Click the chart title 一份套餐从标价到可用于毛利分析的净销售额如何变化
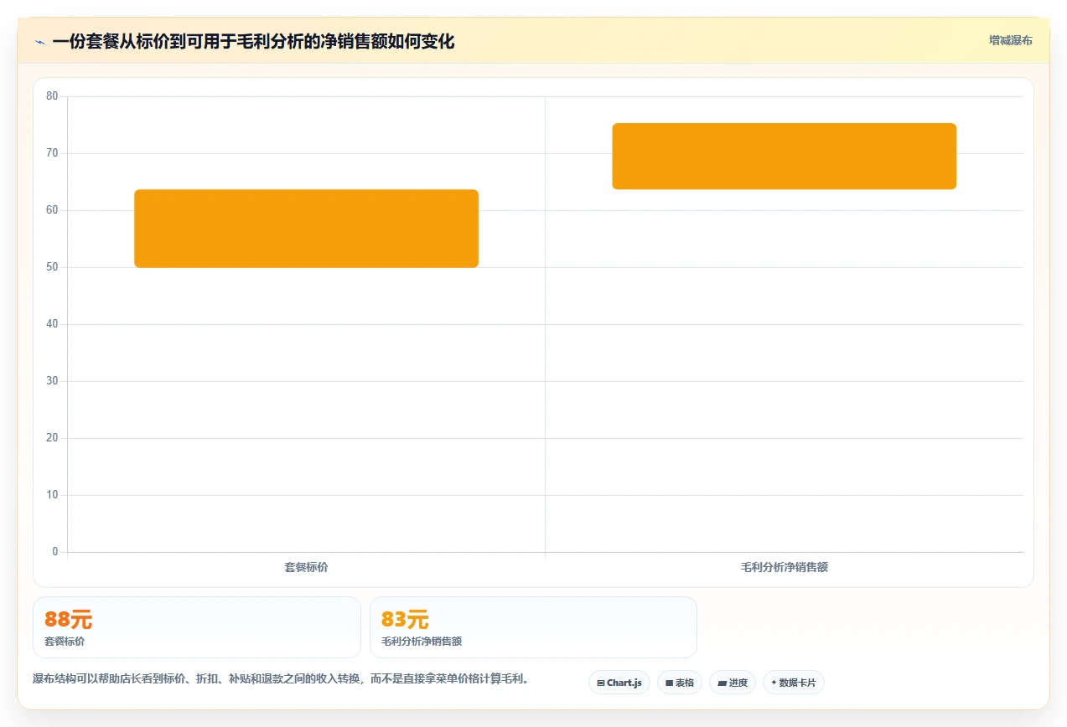1067x727 pixels. point(253,41)
